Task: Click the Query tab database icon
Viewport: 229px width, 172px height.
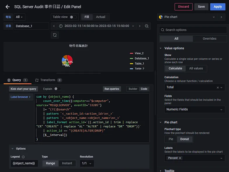Action: [x=9, y=80]
